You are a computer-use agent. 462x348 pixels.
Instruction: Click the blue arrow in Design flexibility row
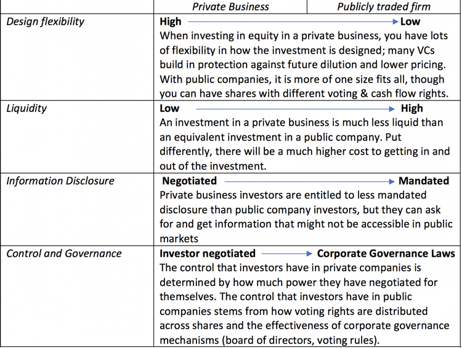tap(293, 22)
